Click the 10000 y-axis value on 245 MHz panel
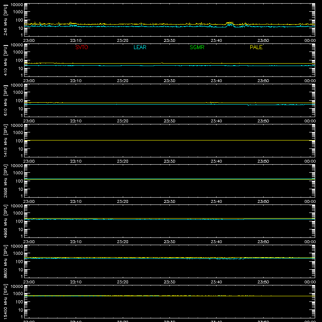Viewport: 322px width, 322px height. (17, 5)
